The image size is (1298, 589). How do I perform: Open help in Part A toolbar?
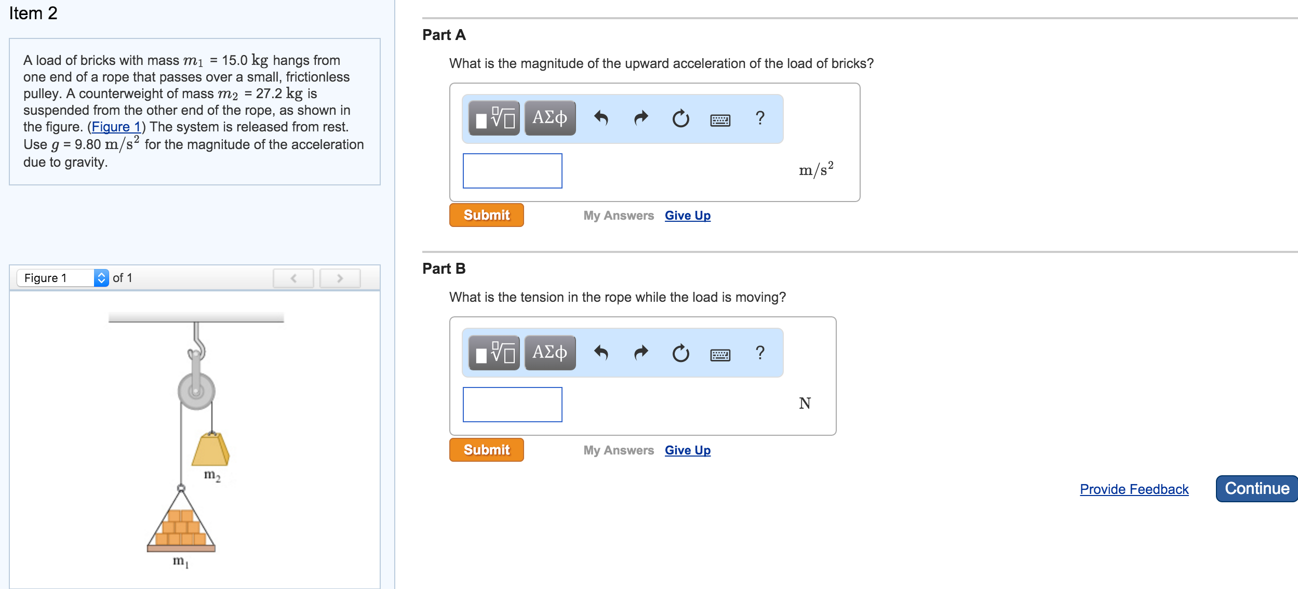(x=760, y=118)
